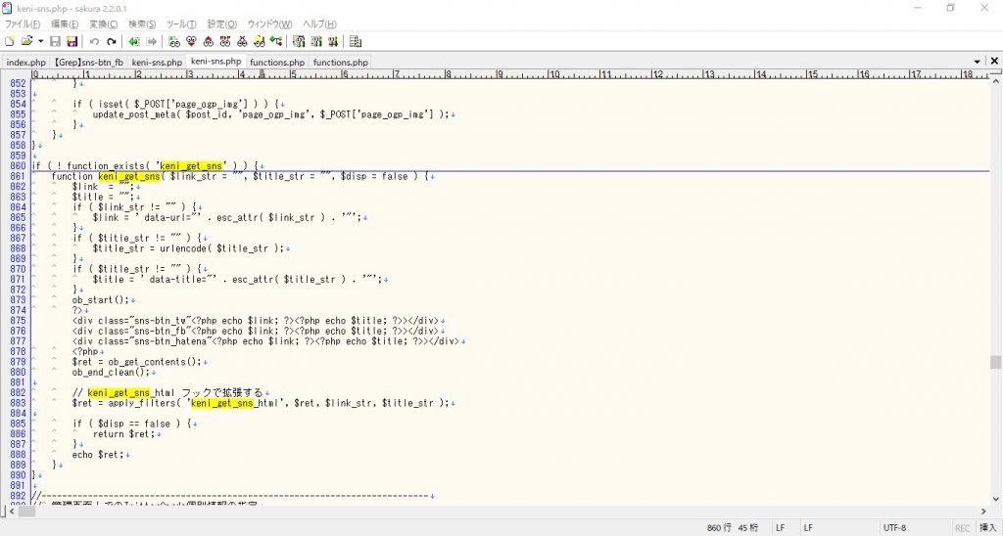Click the sns-btn_hatena div line

click(265, 341)
